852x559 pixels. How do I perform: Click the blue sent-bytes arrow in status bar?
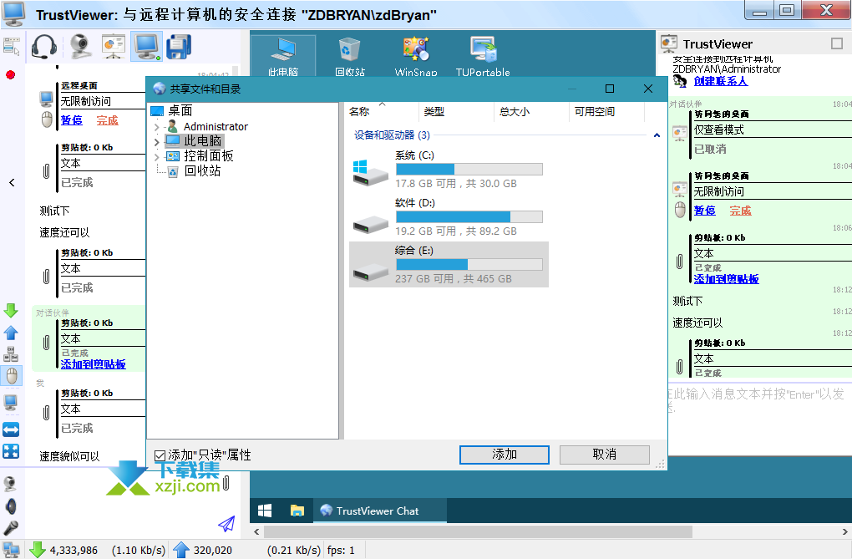point(181,550)
